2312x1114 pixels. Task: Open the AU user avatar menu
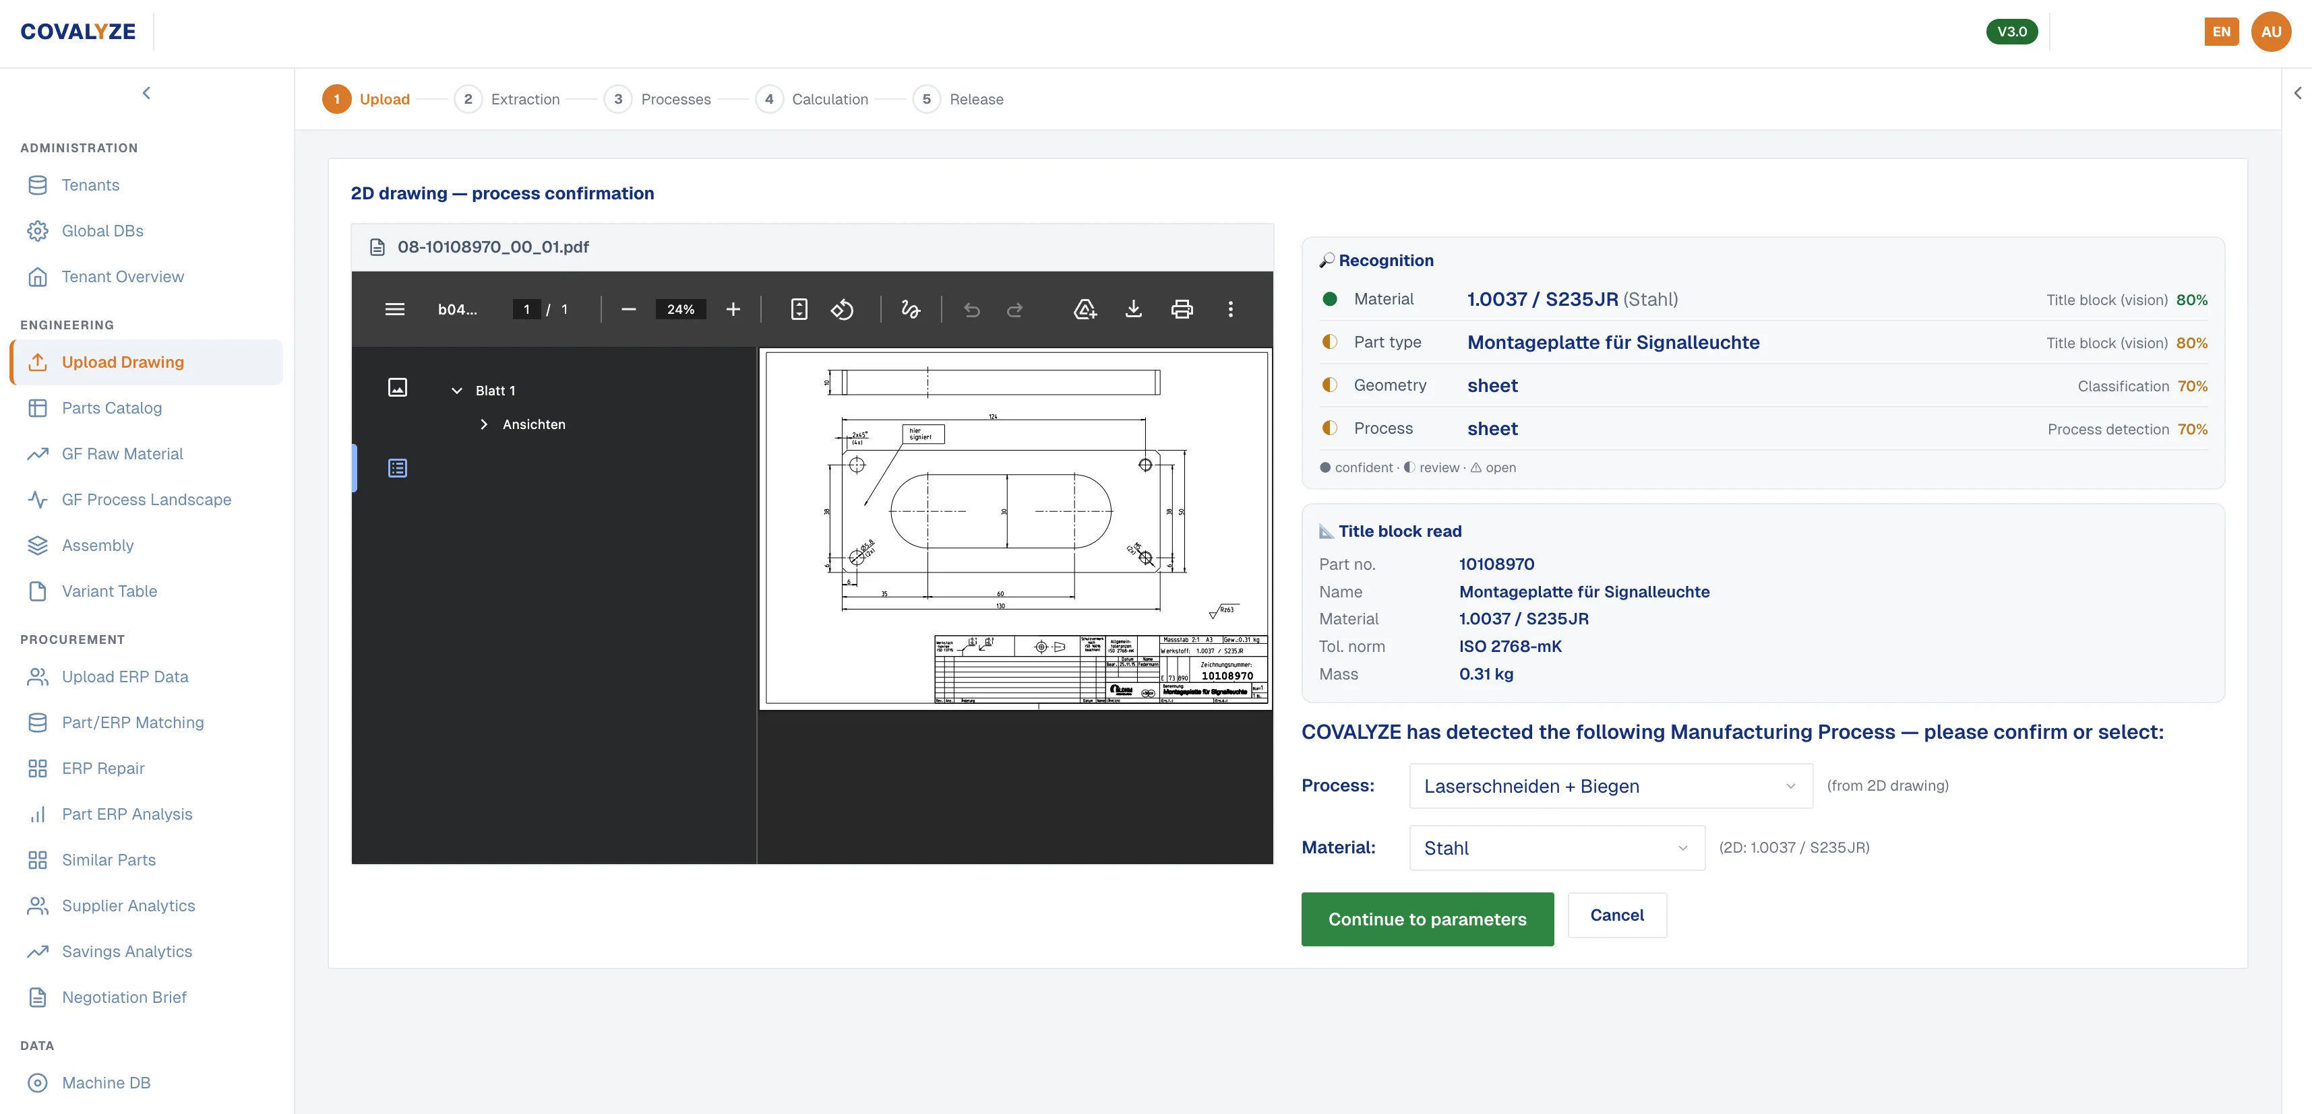click(2271, 32)
